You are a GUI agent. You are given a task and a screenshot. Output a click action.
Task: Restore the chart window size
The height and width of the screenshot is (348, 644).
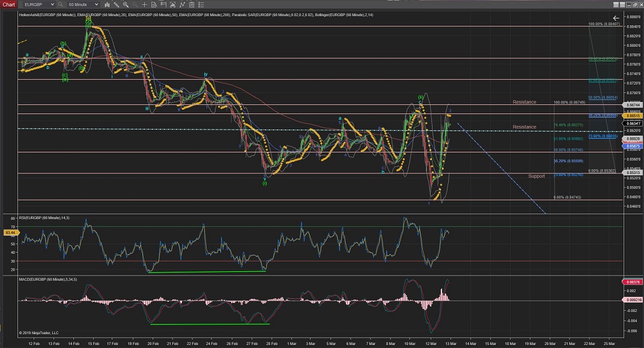(634, 5)
